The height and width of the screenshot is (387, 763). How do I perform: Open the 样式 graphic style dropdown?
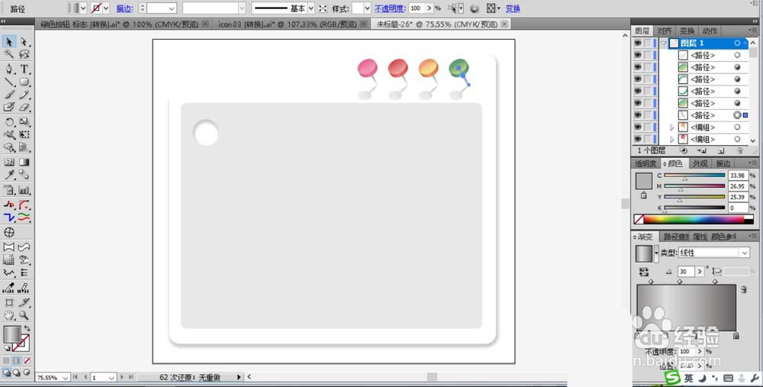click(367, 8)
